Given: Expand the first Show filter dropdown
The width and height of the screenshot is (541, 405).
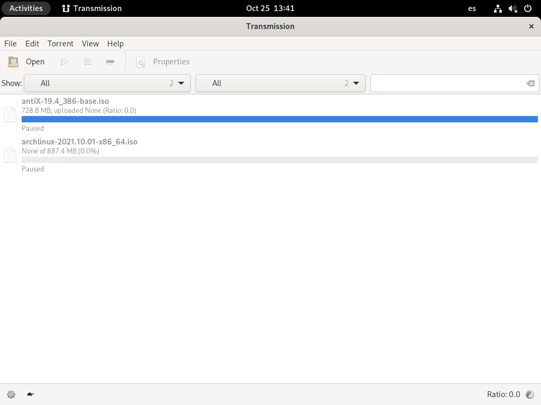Looking at the screenshot, I should coord(107,83).
